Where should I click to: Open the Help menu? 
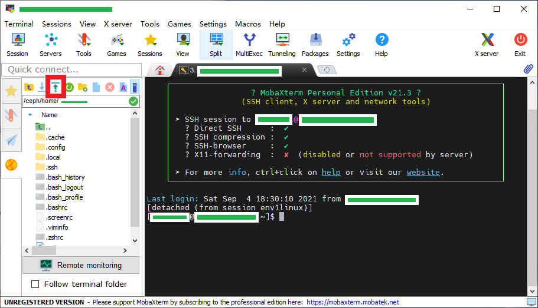pyautogui.click(x=277, y=24)
